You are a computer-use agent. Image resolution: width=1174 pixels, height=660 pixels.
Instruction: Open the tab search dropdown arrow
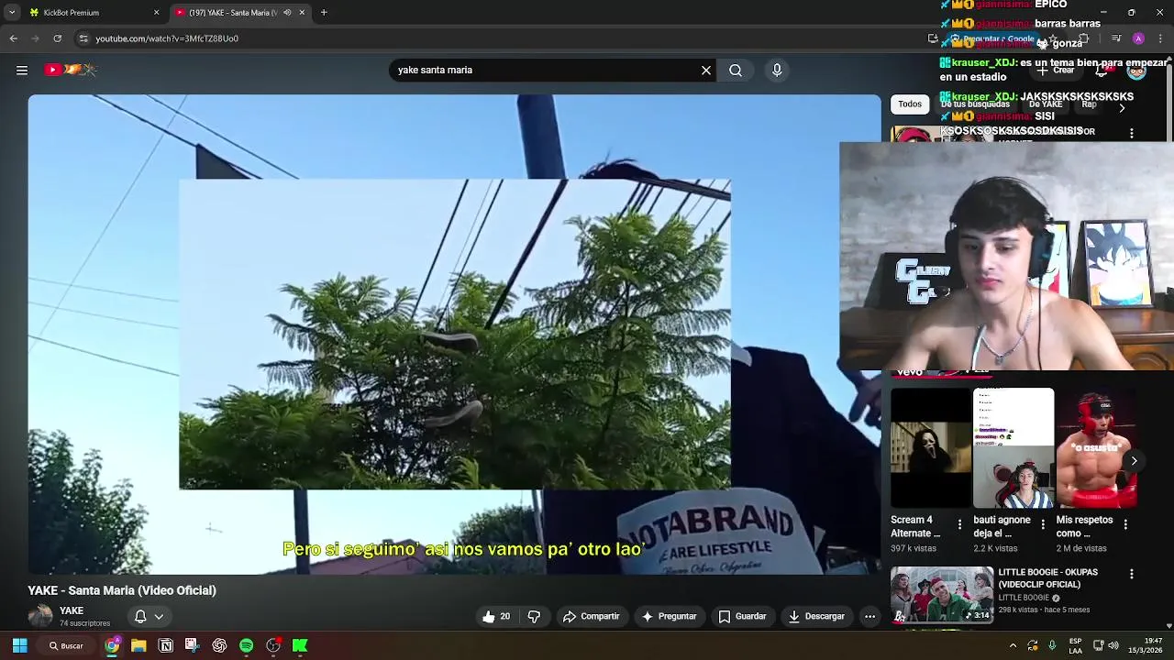pos(11,13)
